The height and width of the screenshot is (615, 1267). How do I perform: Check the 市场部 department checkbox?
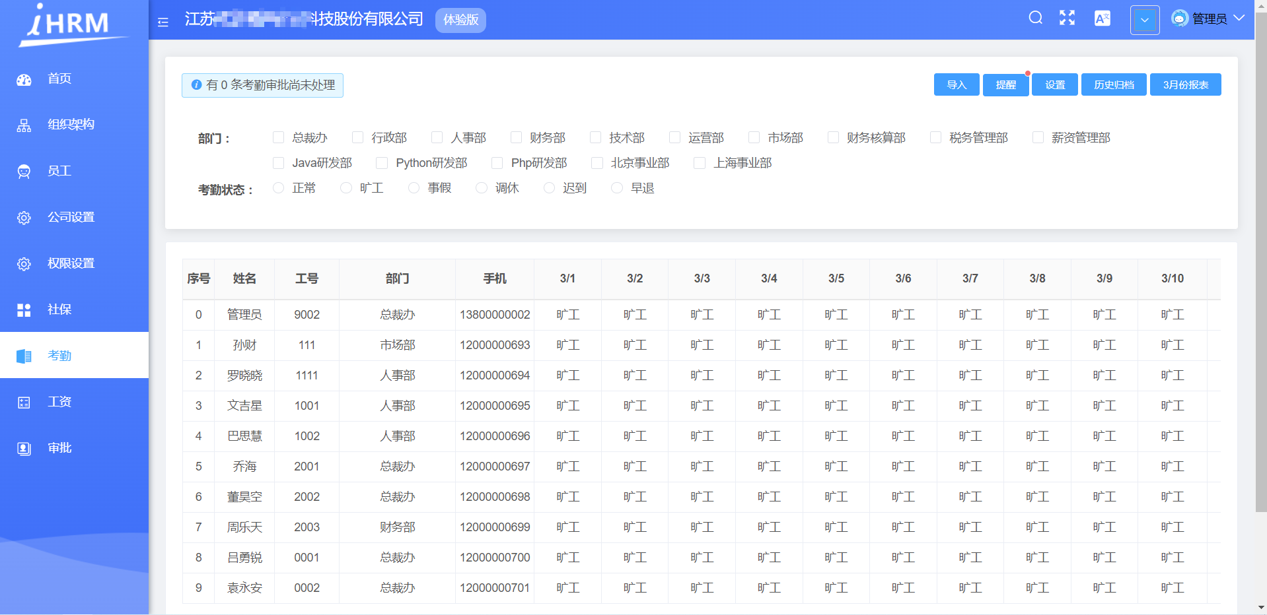[754, 137]
